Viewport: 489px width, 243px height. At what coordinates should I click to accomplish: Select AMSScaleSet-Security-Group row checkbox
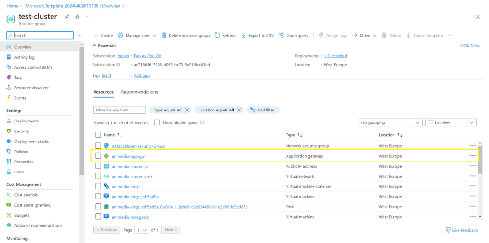pyautogui.click(x=98, y=146)
